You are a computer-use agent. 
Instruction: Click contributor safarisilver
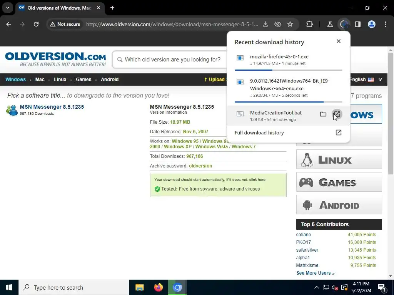pos(307,250)
